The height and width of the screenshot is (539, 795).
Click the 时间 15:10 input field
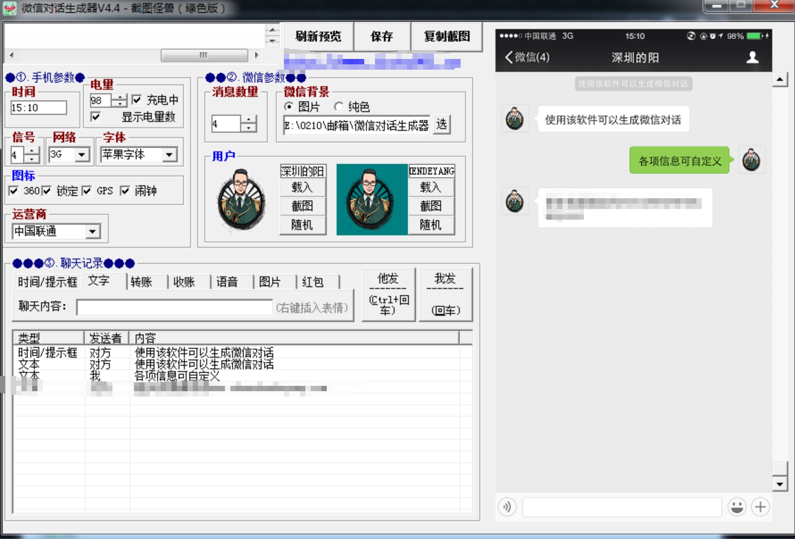38,108
